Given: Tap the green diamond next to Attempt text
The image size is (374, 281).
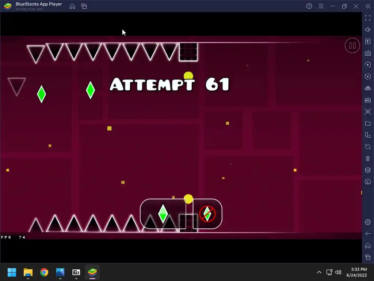Looking at the screenshot, I should click(91, 90).
